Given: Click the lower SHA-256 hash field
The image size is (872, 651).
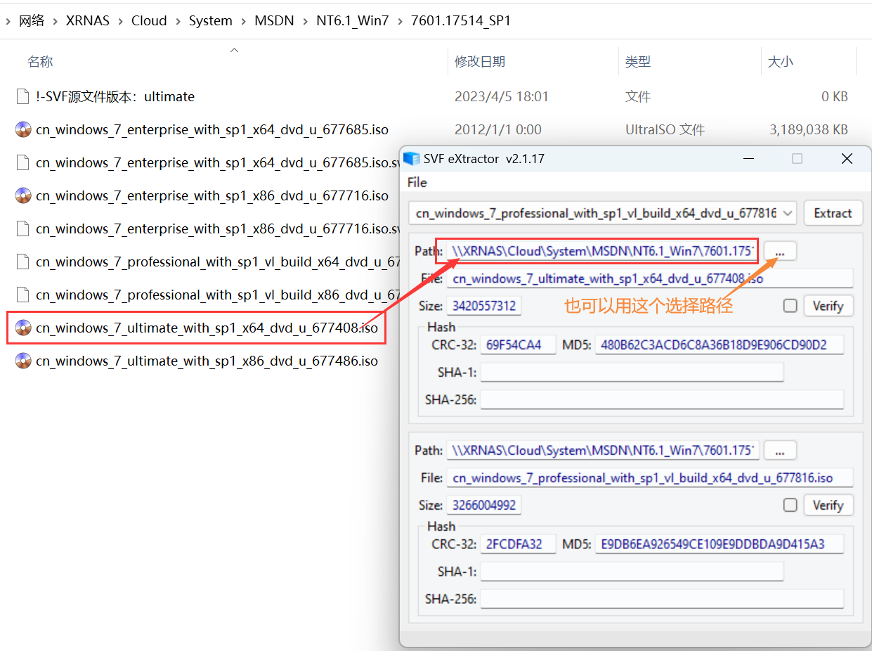Looking at the screenshot, I should tap(661, 598).
